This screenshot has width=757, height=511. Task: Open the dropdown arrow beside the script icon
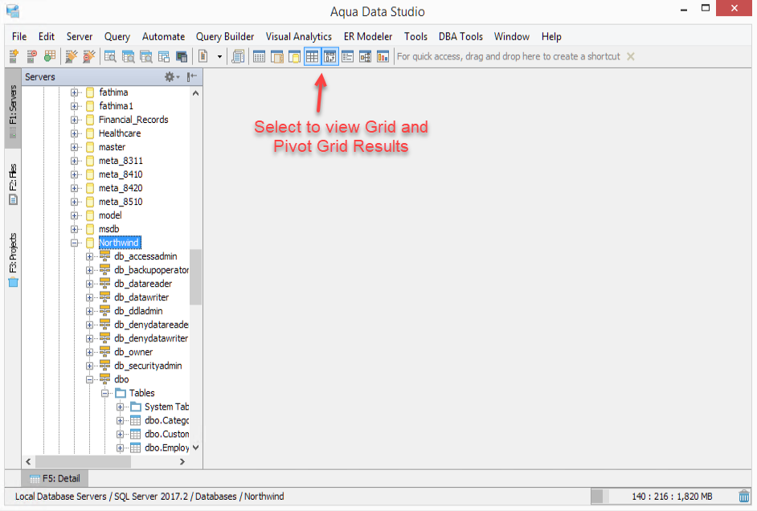point(219,57)
